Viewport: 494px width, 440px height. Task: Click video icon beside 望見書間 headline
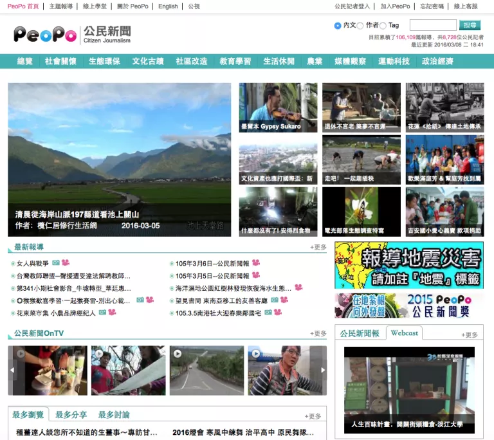pyautogui.click(x=284, y=300)
